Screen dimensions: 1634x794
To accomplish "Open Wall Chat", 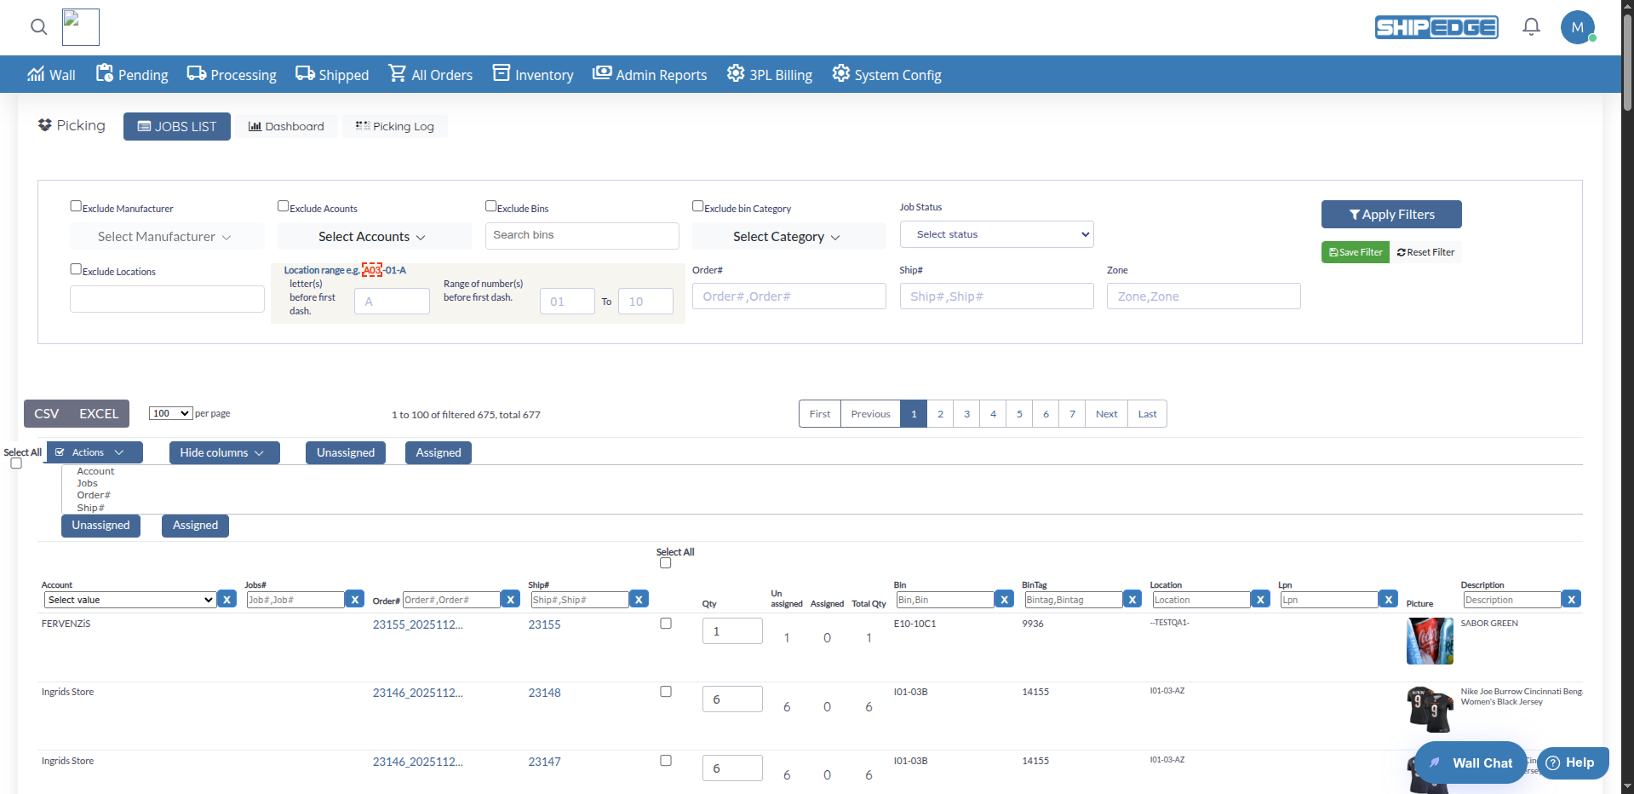I will [x=1471, y=762].
